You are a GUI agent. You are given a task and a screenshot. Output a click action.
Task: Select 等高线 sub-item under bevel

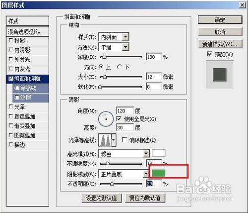pos(31,88)
